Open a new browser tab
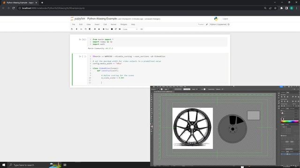Image resolution: width=300 pixels, height=168 pixels. [x=42, y=3]
